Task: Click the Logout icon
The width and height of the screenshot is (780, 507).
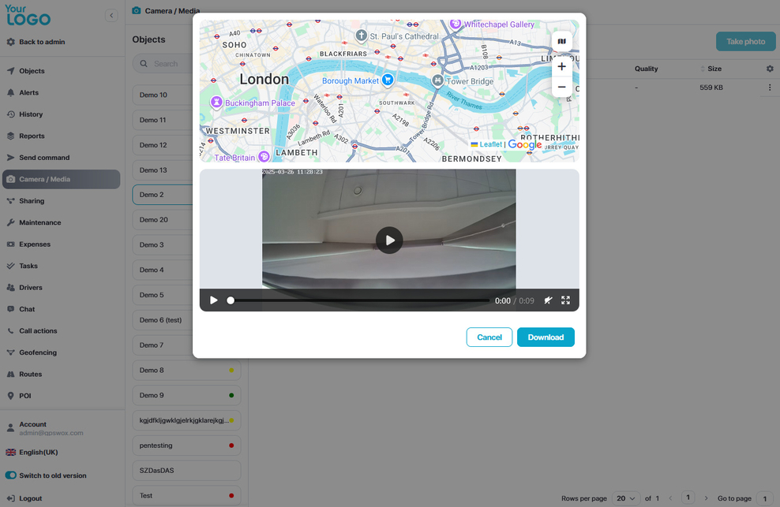Action: coord(10,498)
